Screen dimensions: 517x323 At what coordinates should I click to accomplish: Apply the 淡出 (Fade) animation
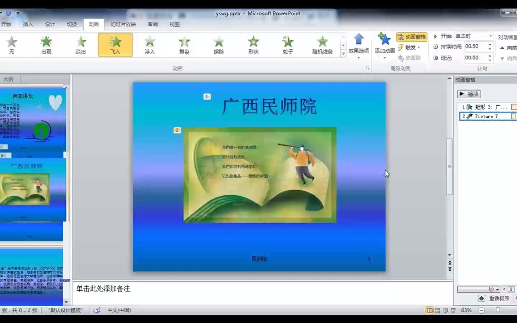[81, 45]
